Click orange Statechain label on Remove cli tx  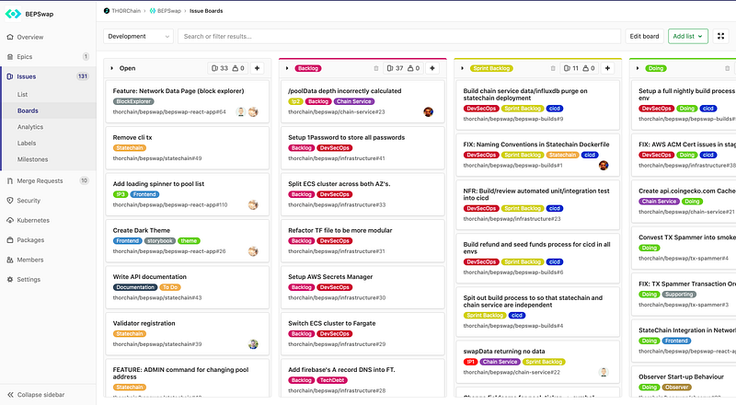pyautogui.click(x=130, y=148)
